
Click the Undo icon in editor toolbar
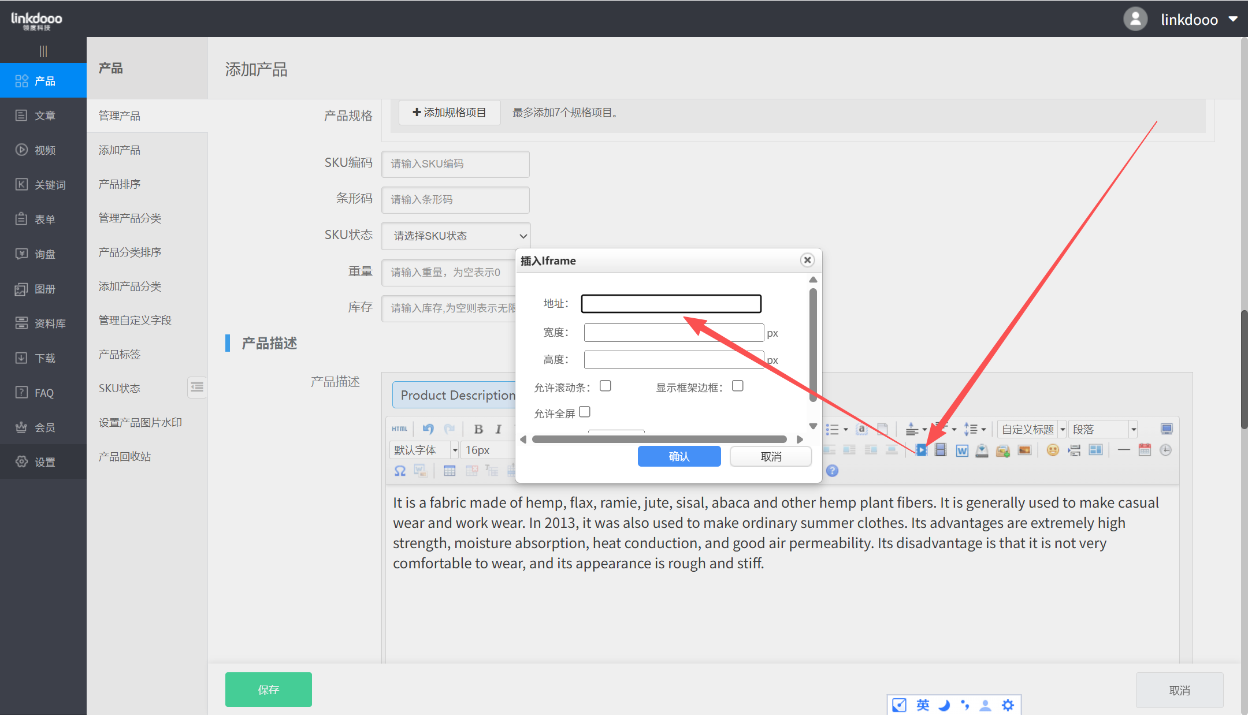(x=428, y=429)
